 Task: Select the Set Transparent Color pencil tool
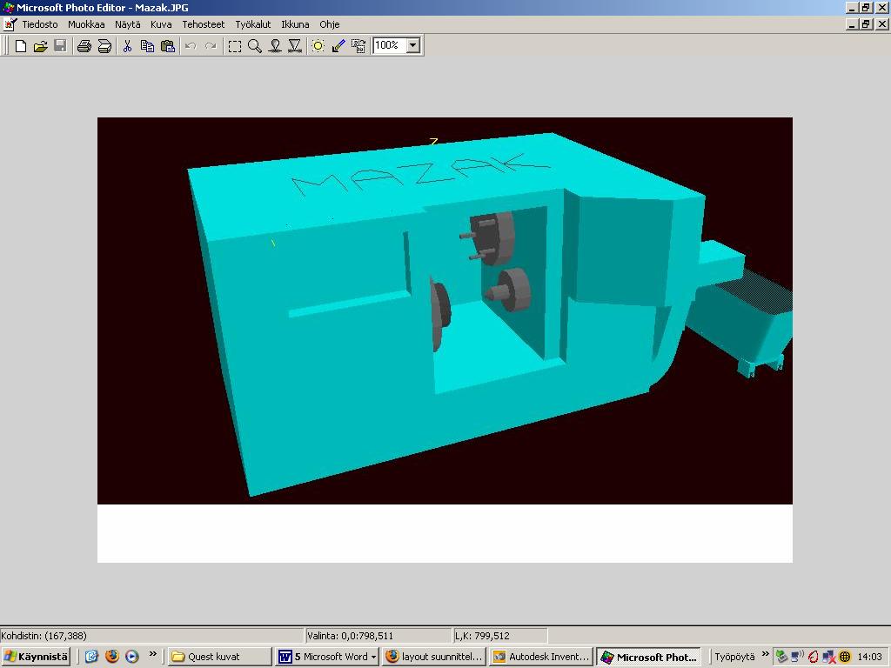(x=338, y=46)
